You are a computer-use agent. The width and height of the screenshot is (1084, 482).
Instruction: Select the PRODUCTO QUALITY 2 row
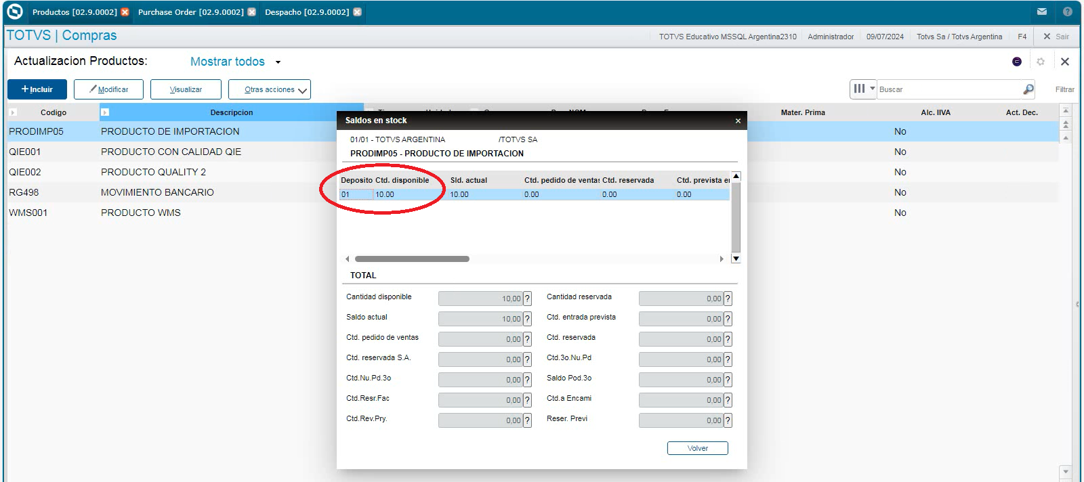click(x=173, y=172)
